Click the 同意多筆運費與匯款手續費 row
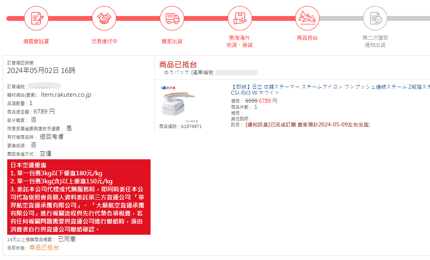The width and height of the screenshot is (430, 260). coord(39,128)
